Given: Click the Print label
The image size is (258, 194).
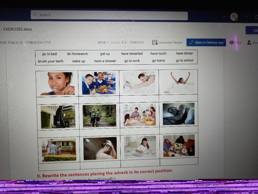Looking at the screenshot, I should pyautogui.click(x=238, y=42).
